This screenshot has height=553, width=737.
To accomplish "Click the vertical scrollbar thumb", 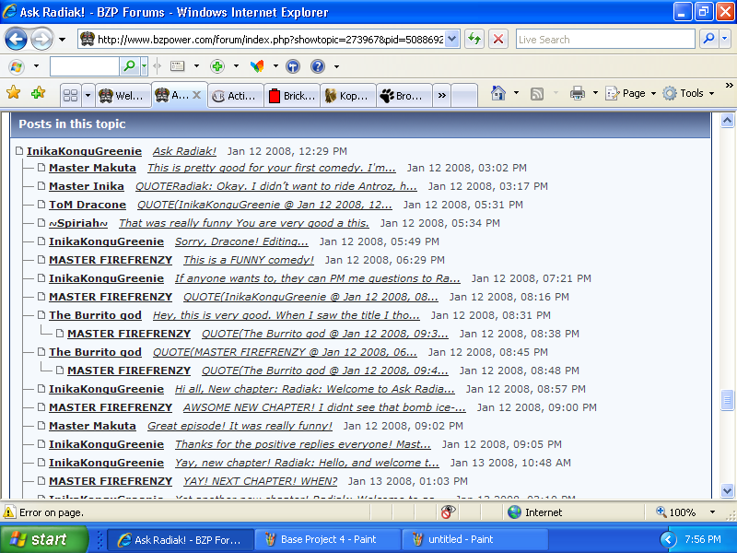I will click(x=727, y=400).
